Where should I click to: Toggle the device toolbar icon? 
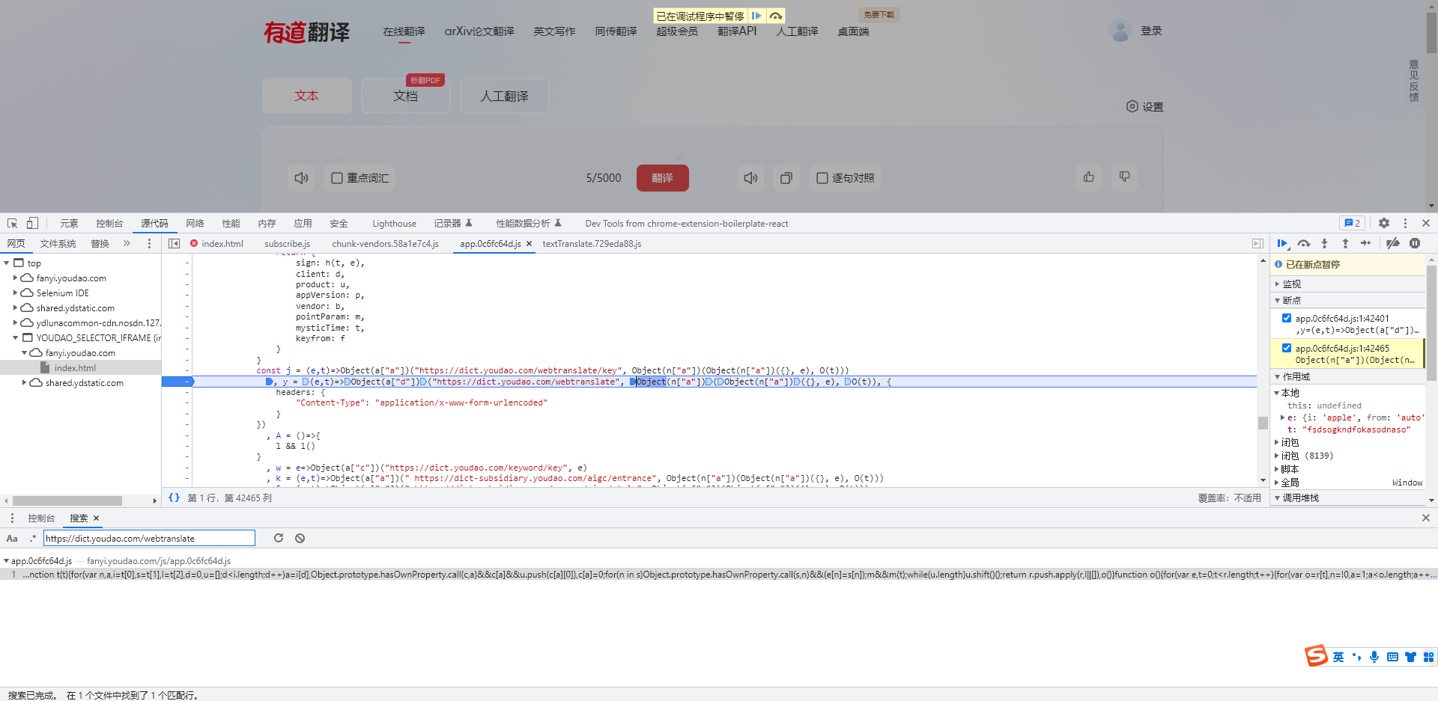(x=32, y=223)
